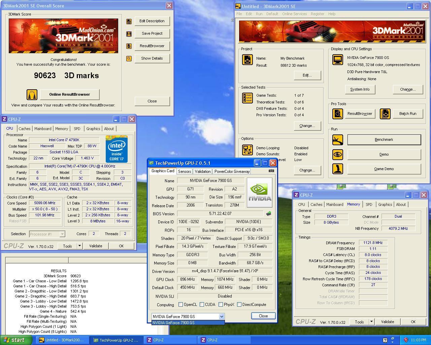Click the Pro Tools ResultBrowser magnifier icon

coord(337,114)
